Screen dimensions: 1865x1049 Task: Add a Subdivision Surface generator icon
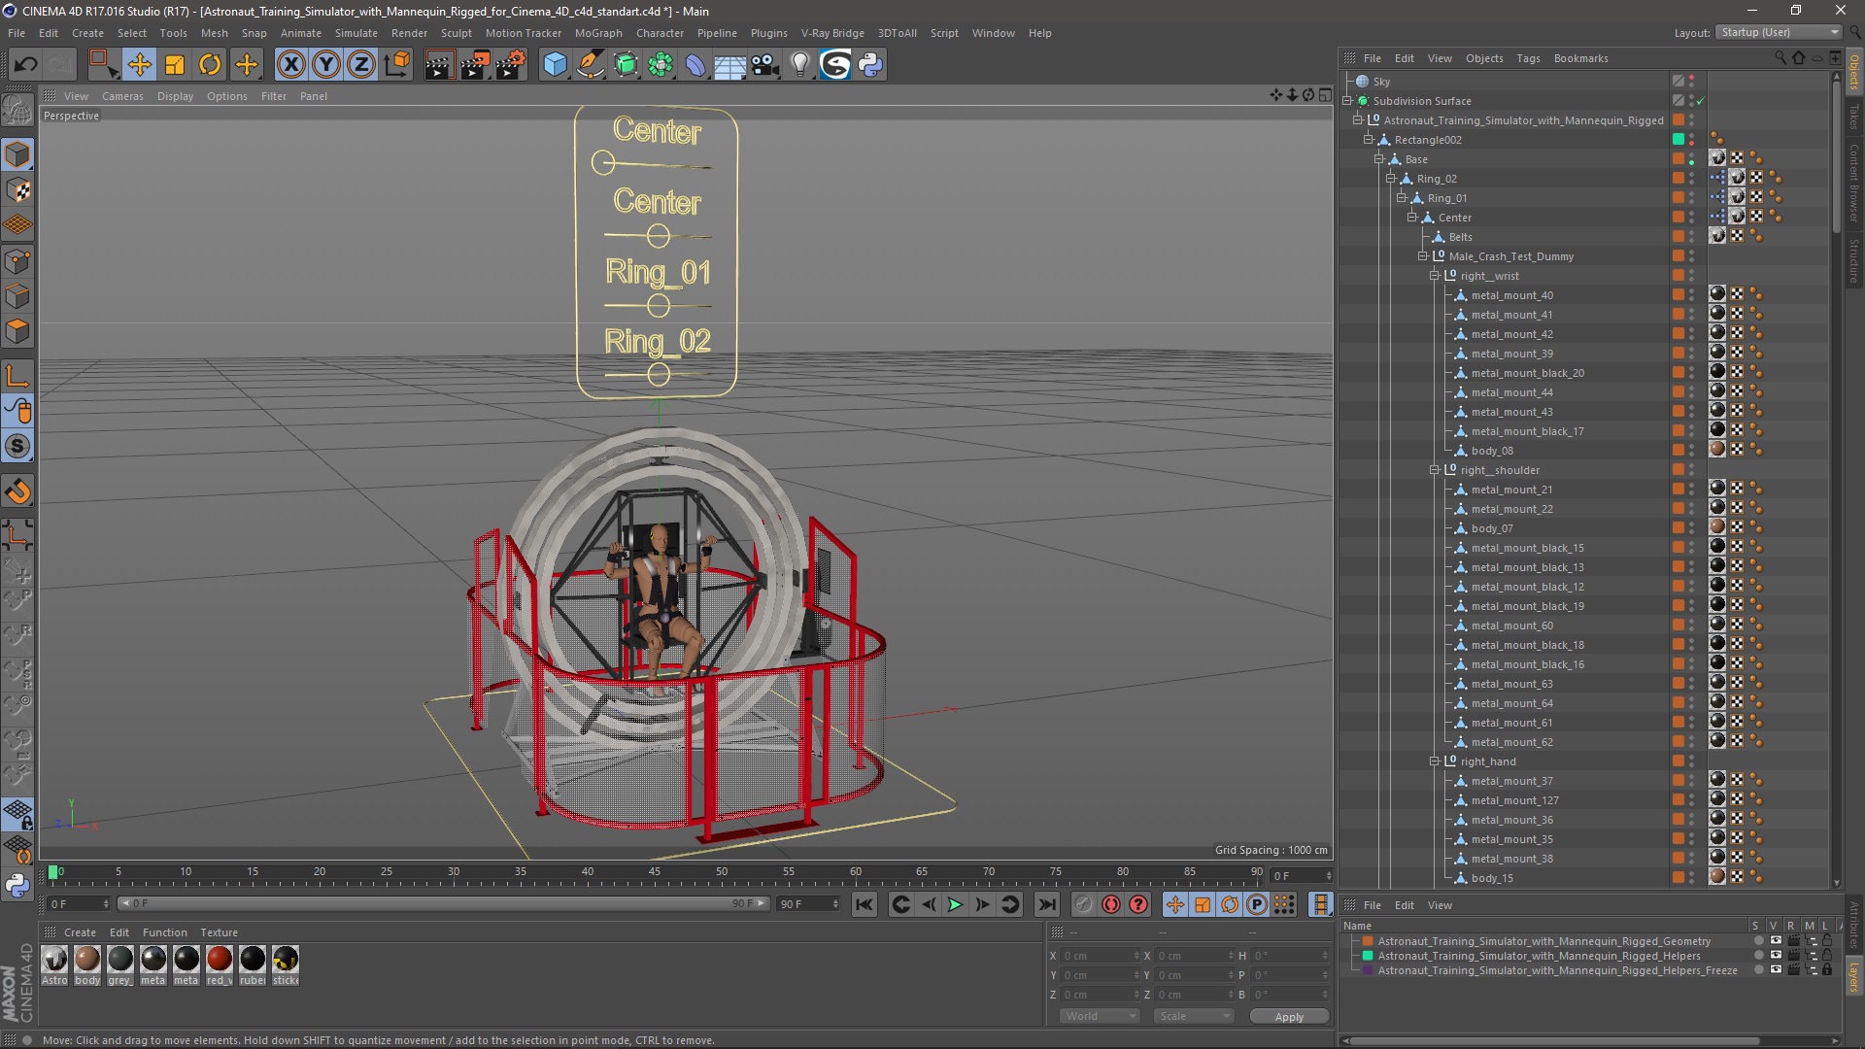[626, 65]
